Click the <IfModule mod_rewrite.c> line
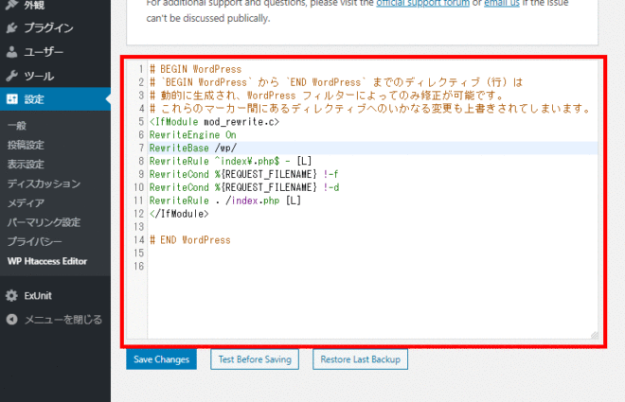This screenshot has width=625, height=402. [214, 122]
